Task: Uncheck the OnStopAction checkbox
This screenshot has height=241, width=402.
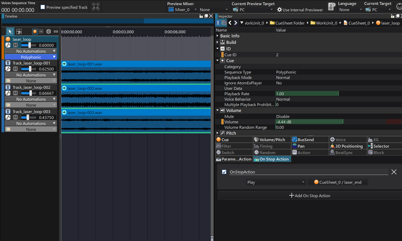Action: 224,172
